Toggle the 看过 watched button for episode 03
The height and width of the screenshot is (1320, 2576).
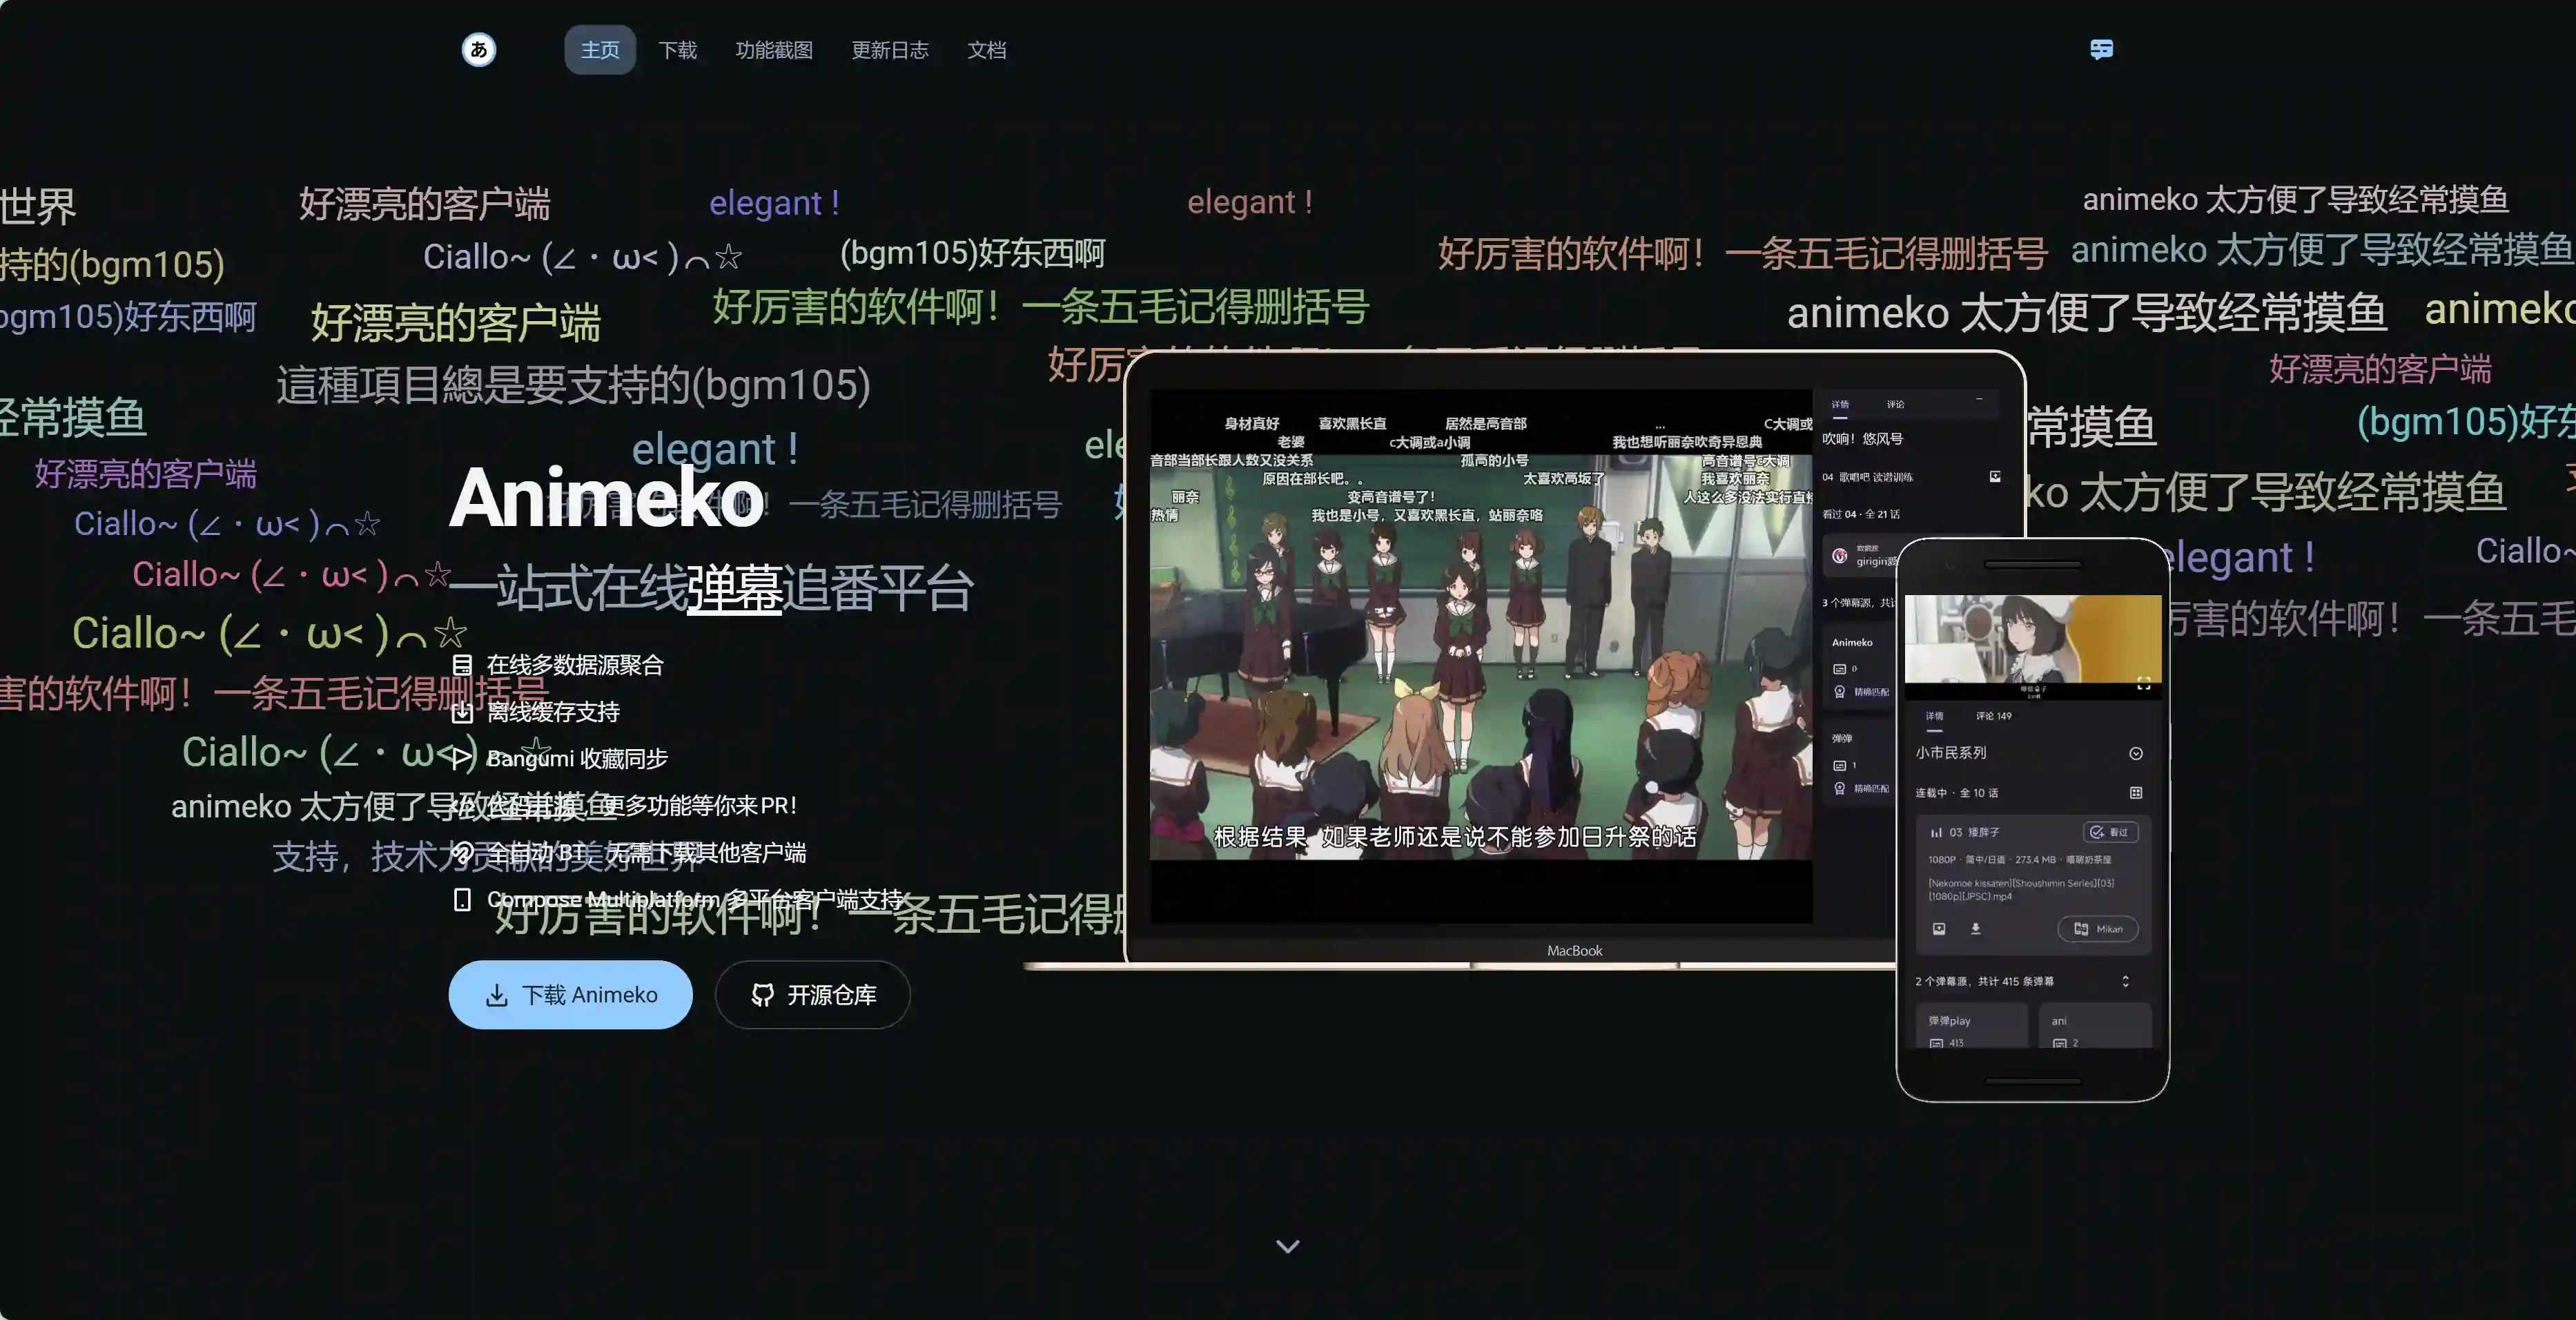pyautogui.click(x=2110, y=832)
